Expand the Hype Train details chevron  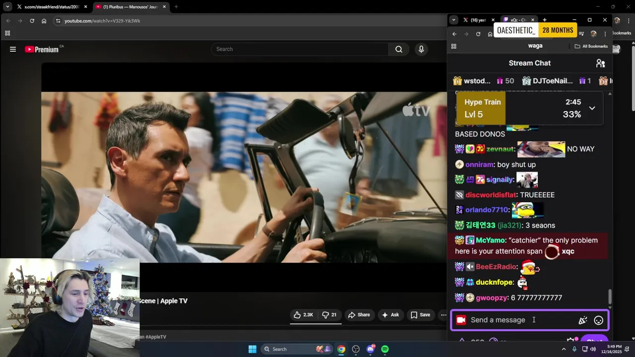click(592, 108)
